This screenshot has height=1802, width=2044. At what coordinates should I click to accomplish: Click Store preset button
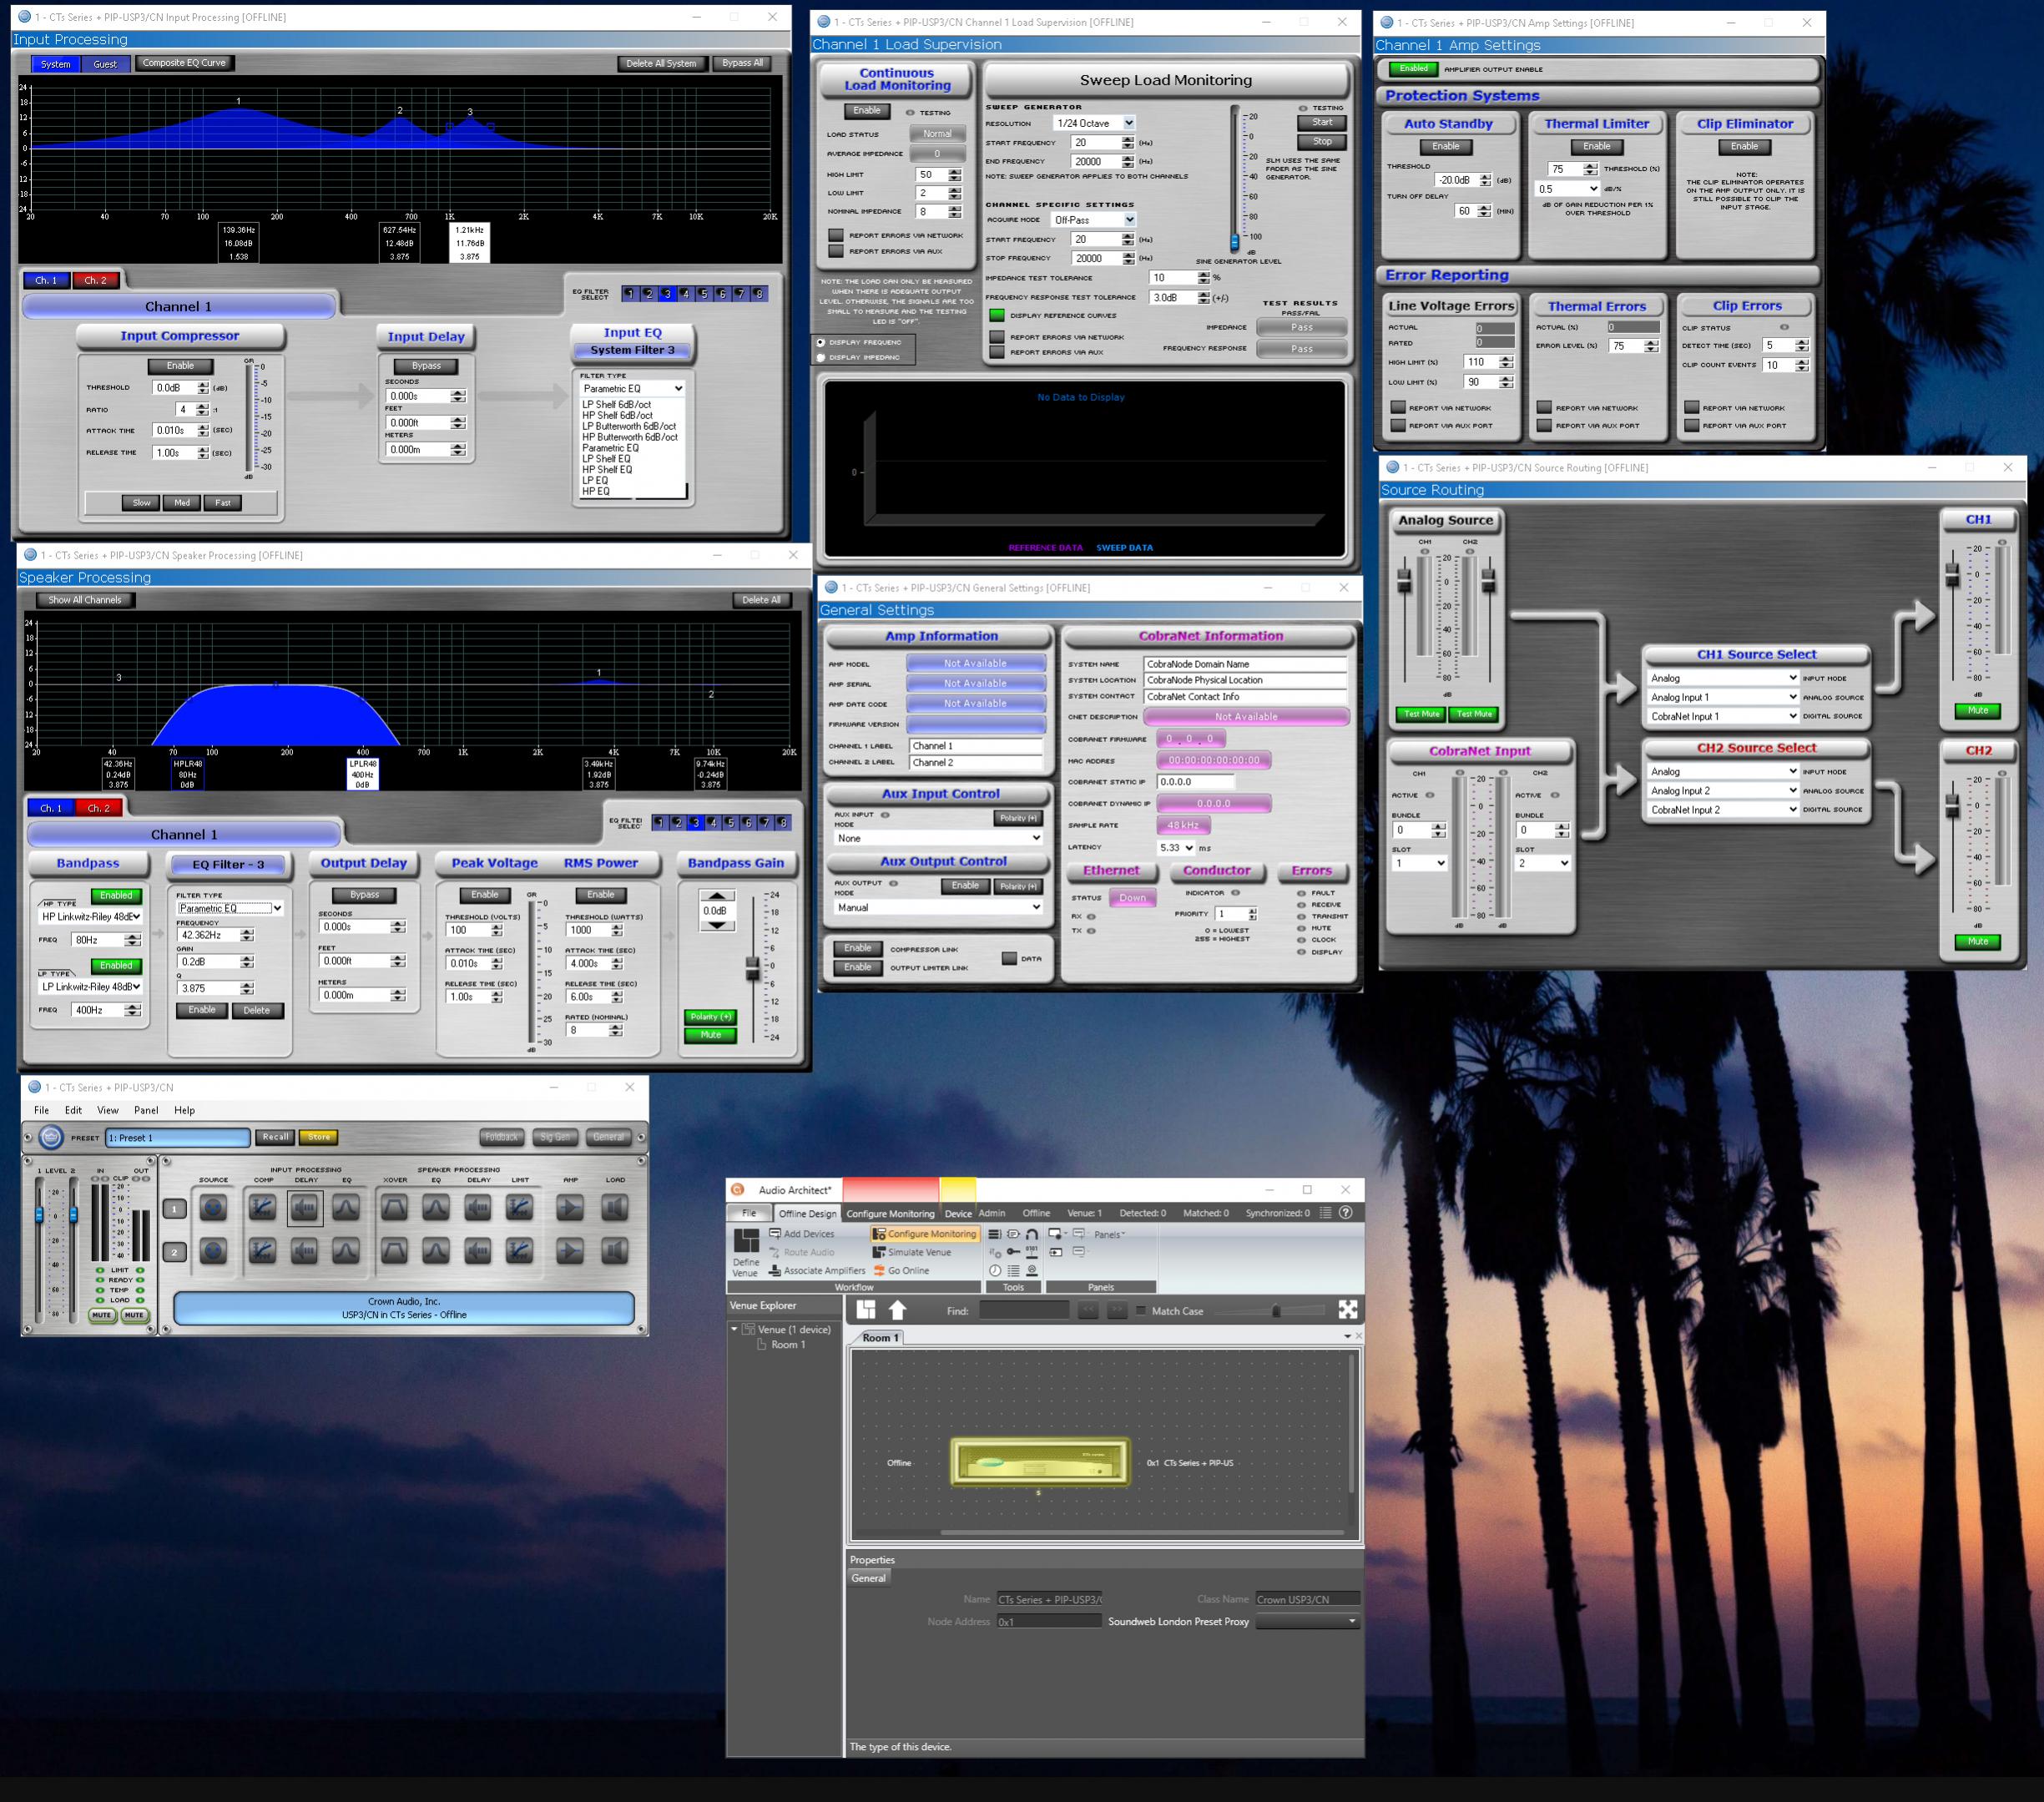click(319, 1137)
